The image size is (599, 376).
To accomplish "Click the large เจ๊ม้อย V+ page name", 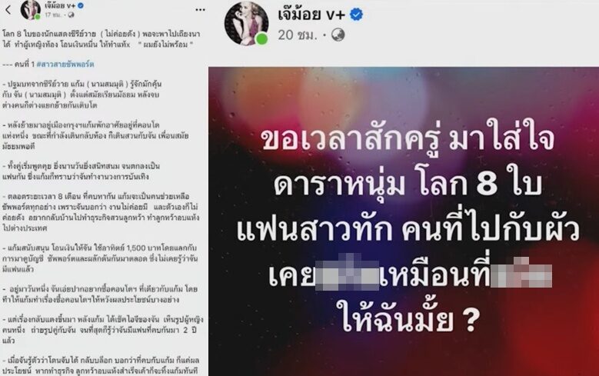I will [x=311, y=15].
